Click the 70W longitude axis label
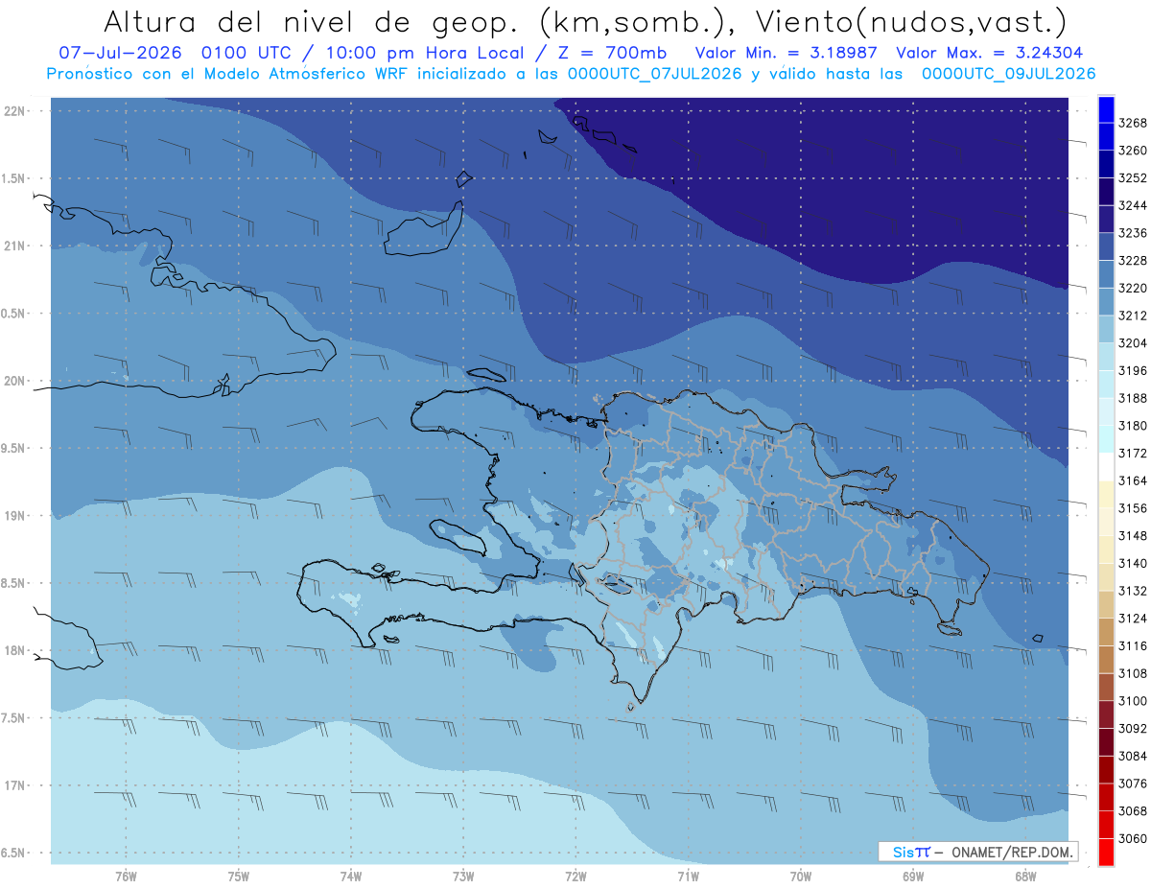 (801, 877)
